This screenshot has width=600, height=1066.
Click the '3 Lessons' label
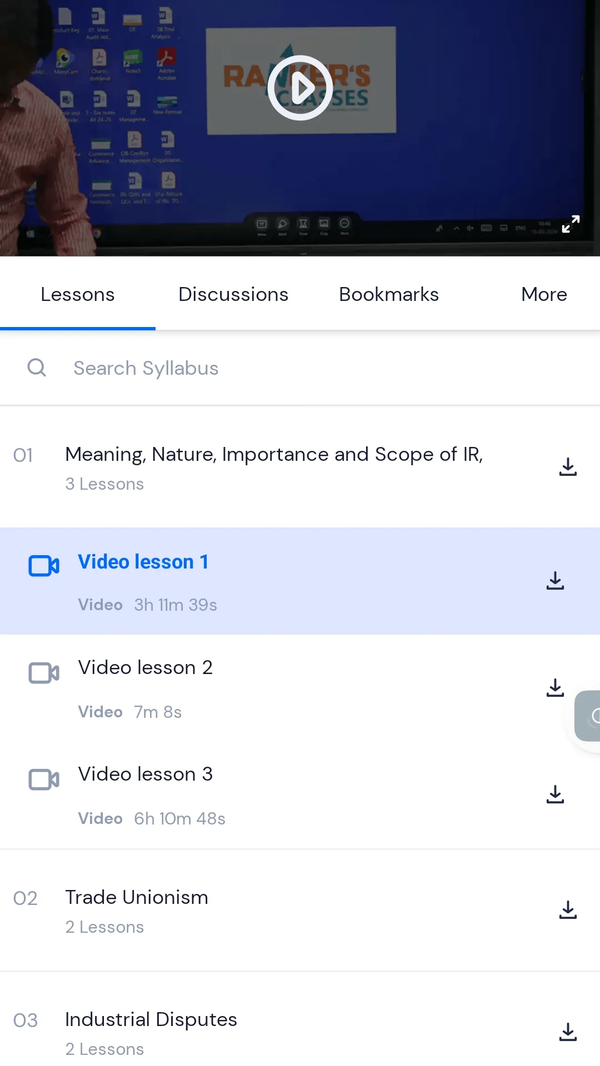coord(104,484)
